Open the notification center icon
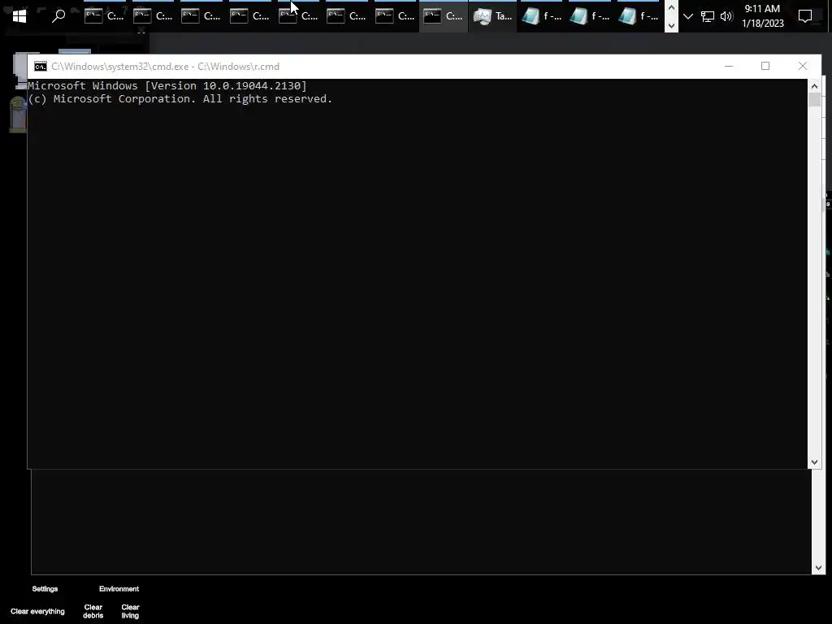832x624 pixels. point(805,16)
